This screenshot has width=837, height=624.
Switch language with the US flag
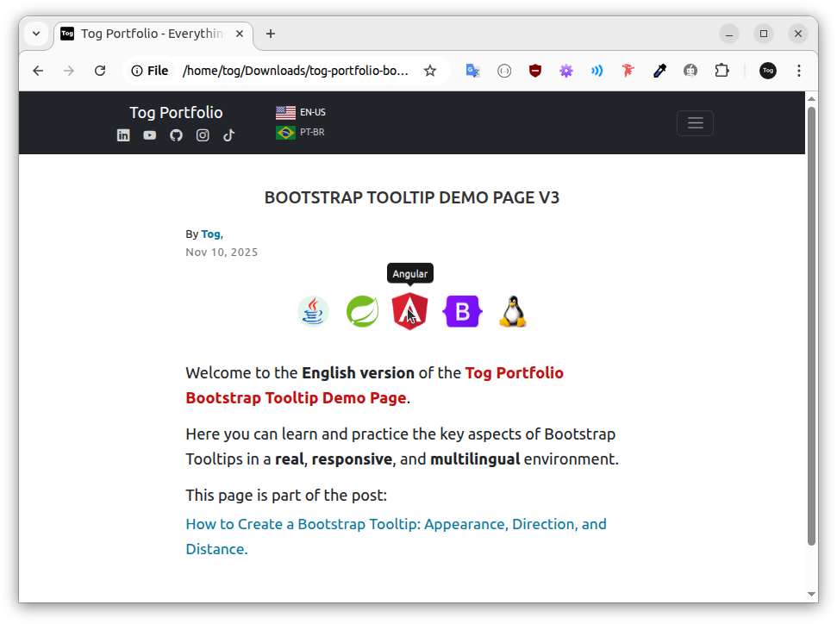285,113
